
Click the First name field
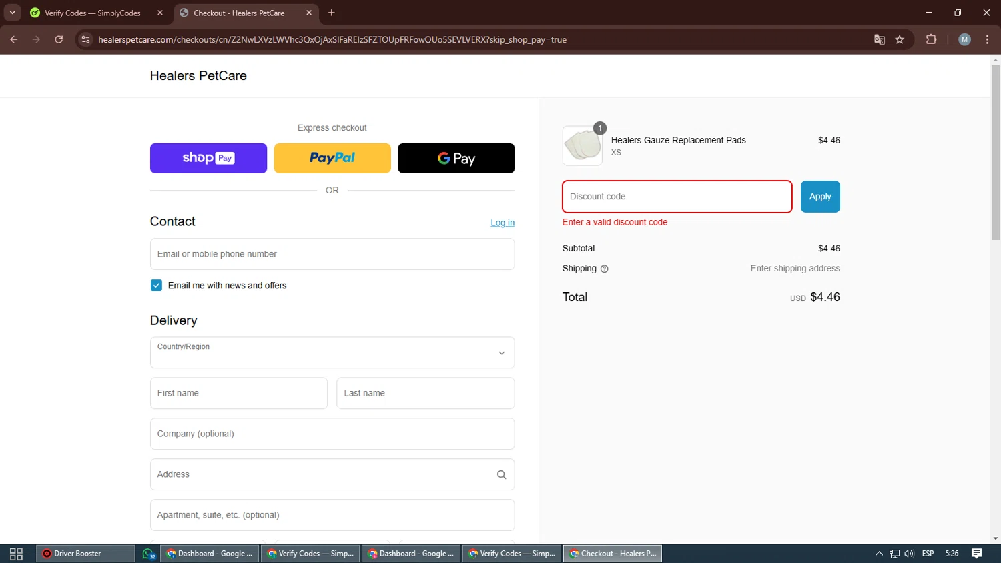click(239, 393)
